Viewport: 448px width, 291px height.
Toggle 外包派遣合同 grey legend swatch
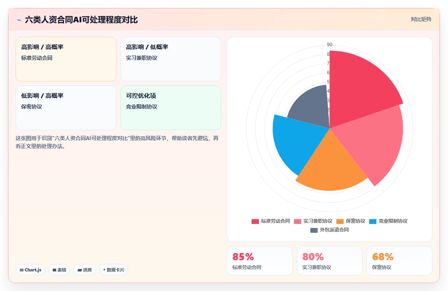(314, 230)
